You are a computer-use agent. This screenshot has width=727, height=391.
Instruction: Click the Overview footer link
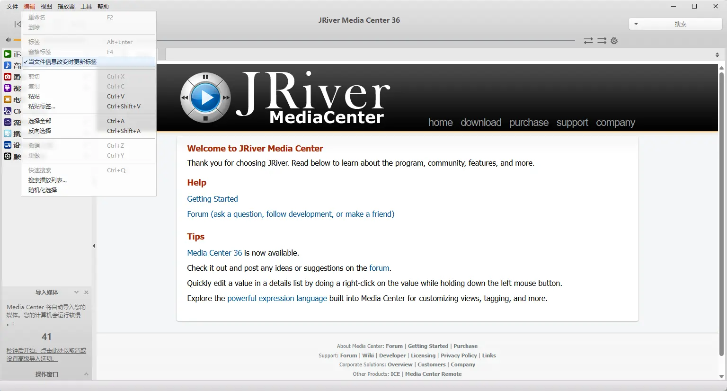pyautogui.click(x=400, y=364)
